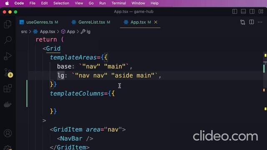Click the base key in templateAreas
Screen dimensions: 267x150
(x=64, y=66)
